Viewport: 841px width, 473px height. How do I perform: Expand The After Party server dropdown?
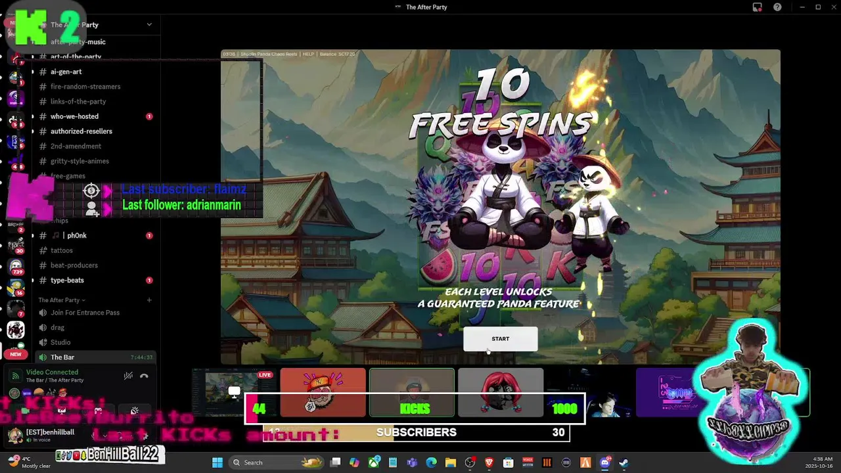149,24
